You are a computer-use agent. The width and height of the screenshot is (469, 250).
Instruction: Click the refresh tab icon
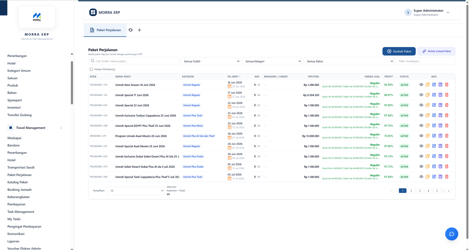click(131, 30)
